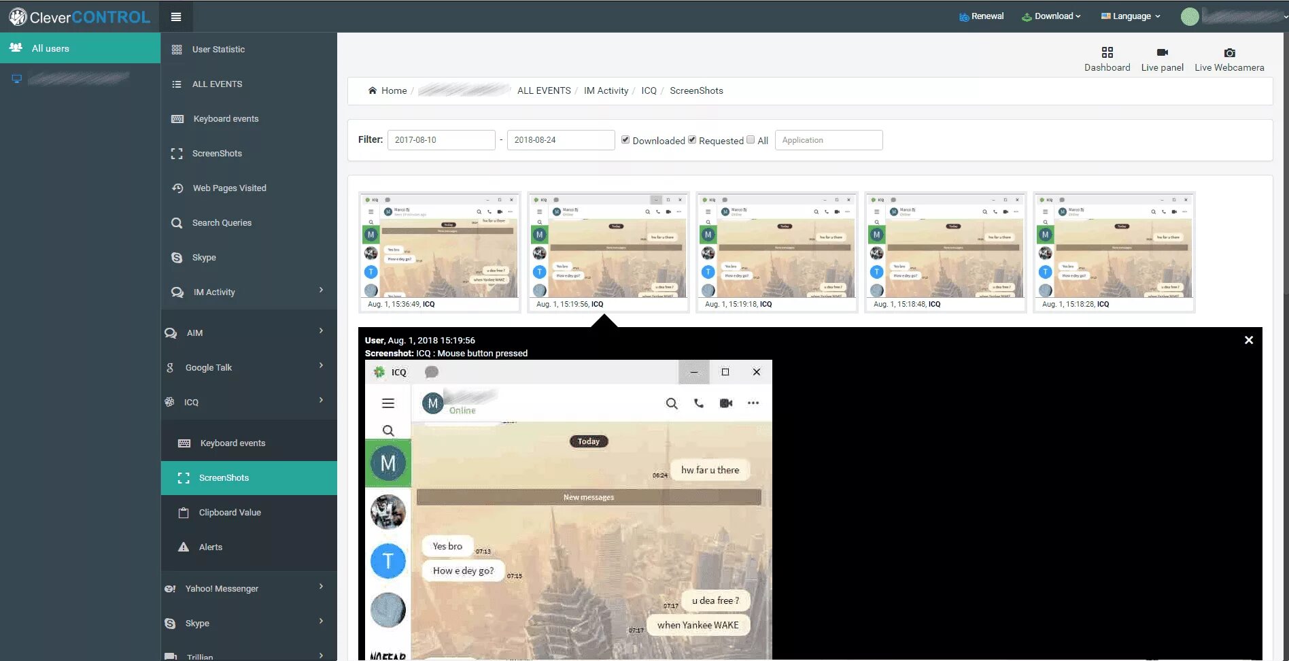Screen dimensions: 1289x661
Task: Open the Download dropdown menu
Action: coord(1051,16)
